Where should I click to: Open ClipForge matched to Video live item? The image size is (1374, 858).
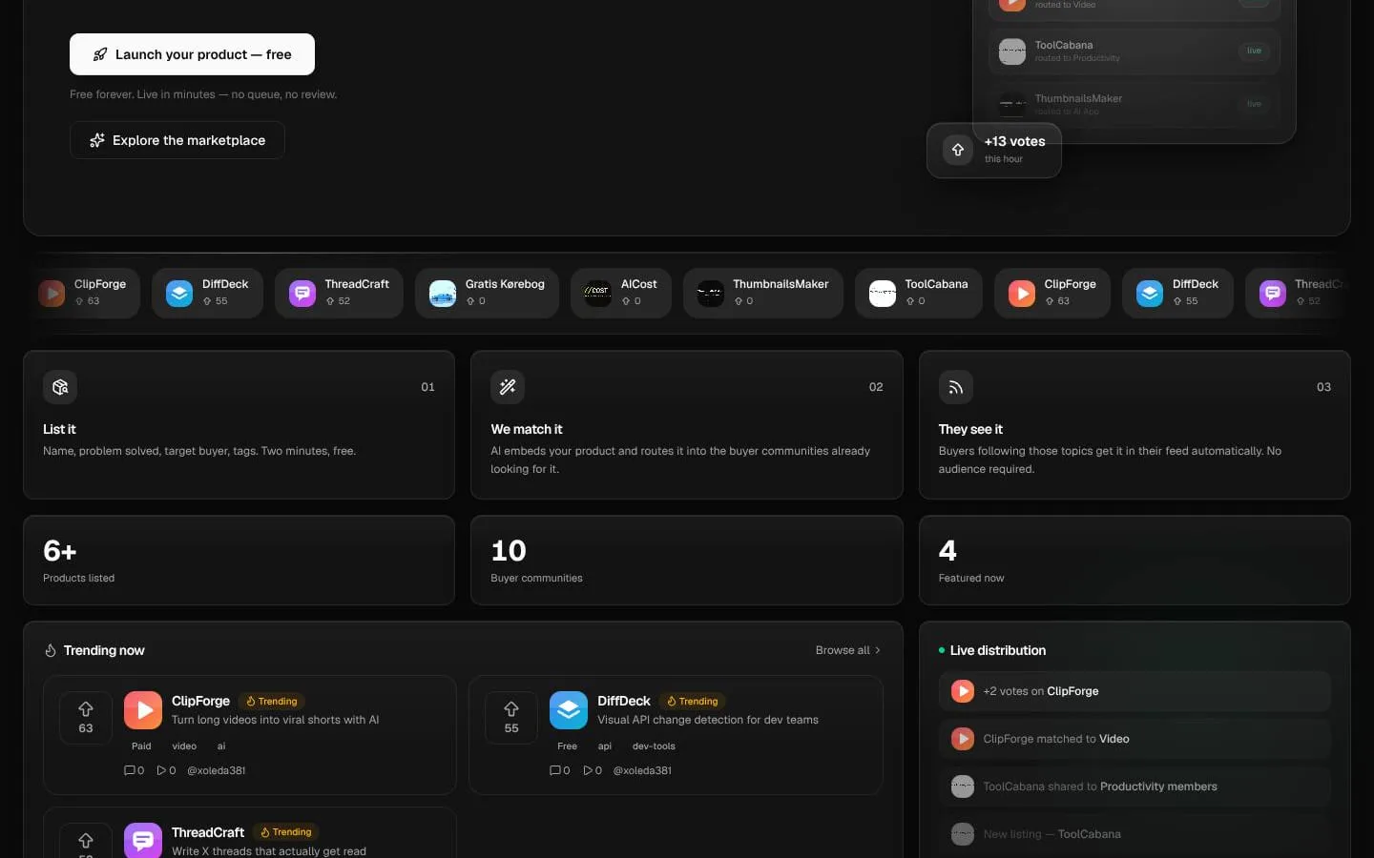coord(1135,739)
